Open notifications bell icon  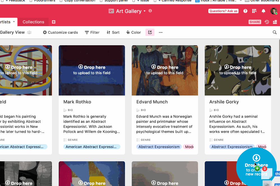(263, 11)
